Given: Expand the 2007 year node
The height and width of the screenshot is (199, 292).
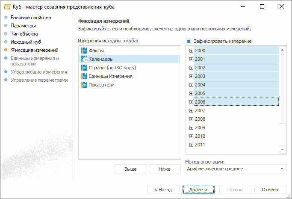Looking at the screenshot, I should click(191, 110).
